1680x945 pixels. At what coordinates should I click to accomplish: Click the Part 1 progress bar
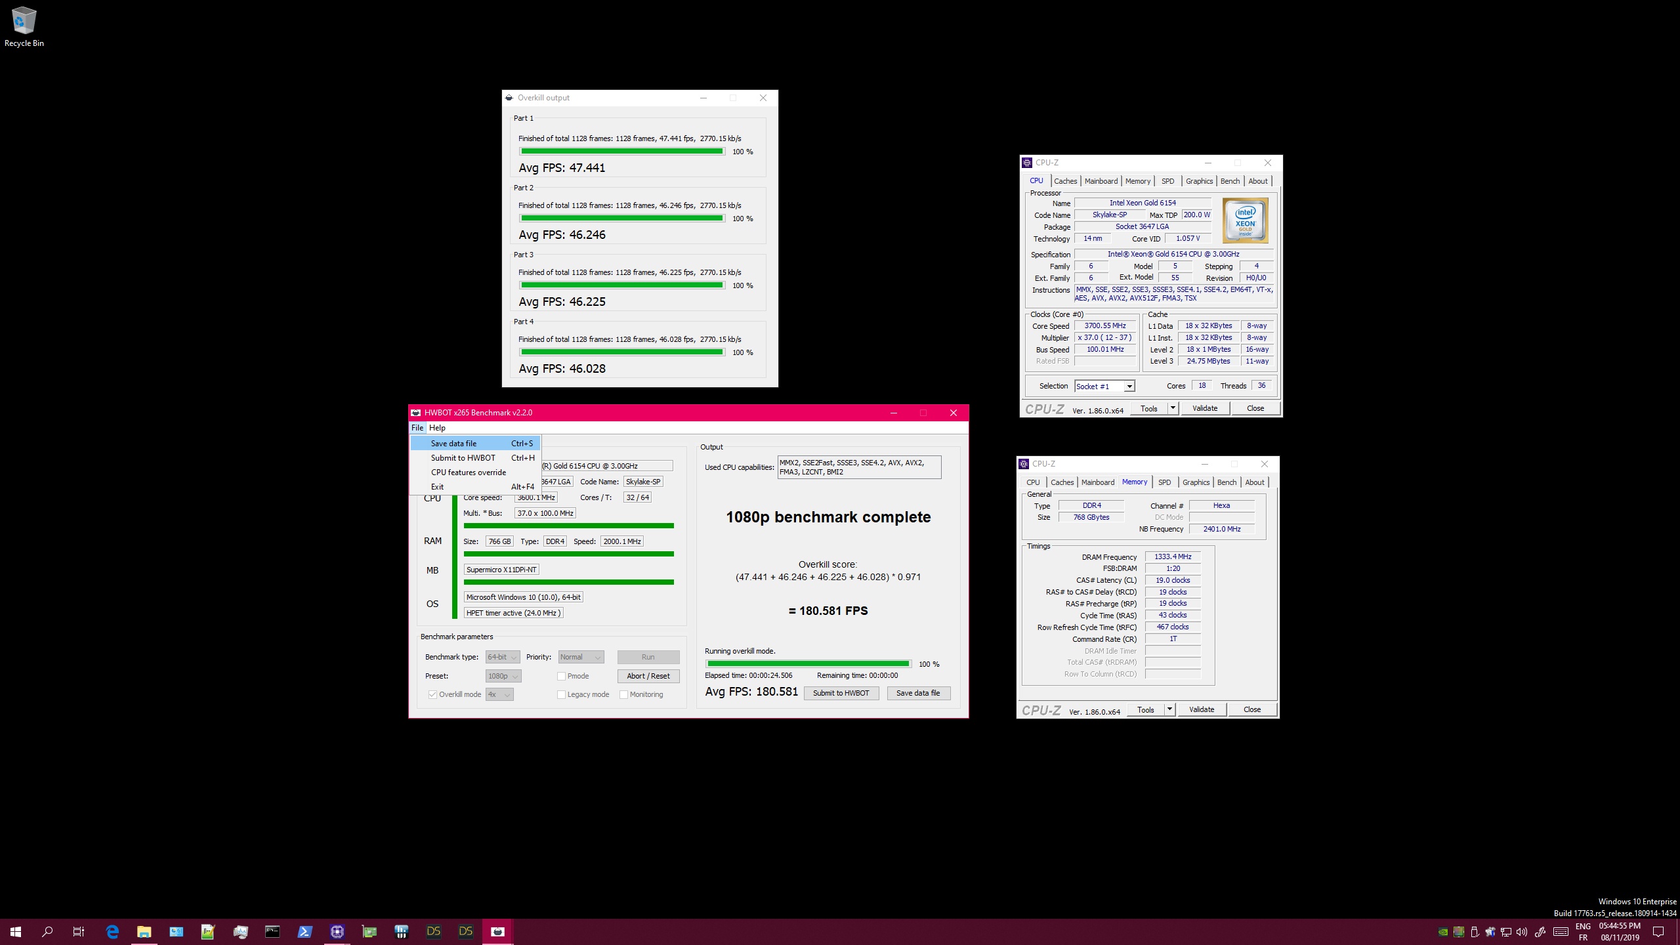(x=621, y=152)
